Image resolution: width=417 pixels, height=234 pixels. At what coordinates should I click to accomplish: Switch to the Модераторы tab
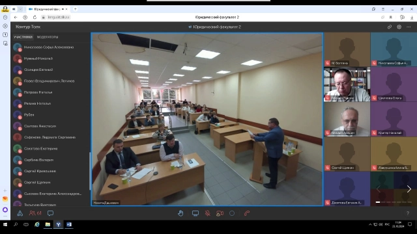click(48, 37)
